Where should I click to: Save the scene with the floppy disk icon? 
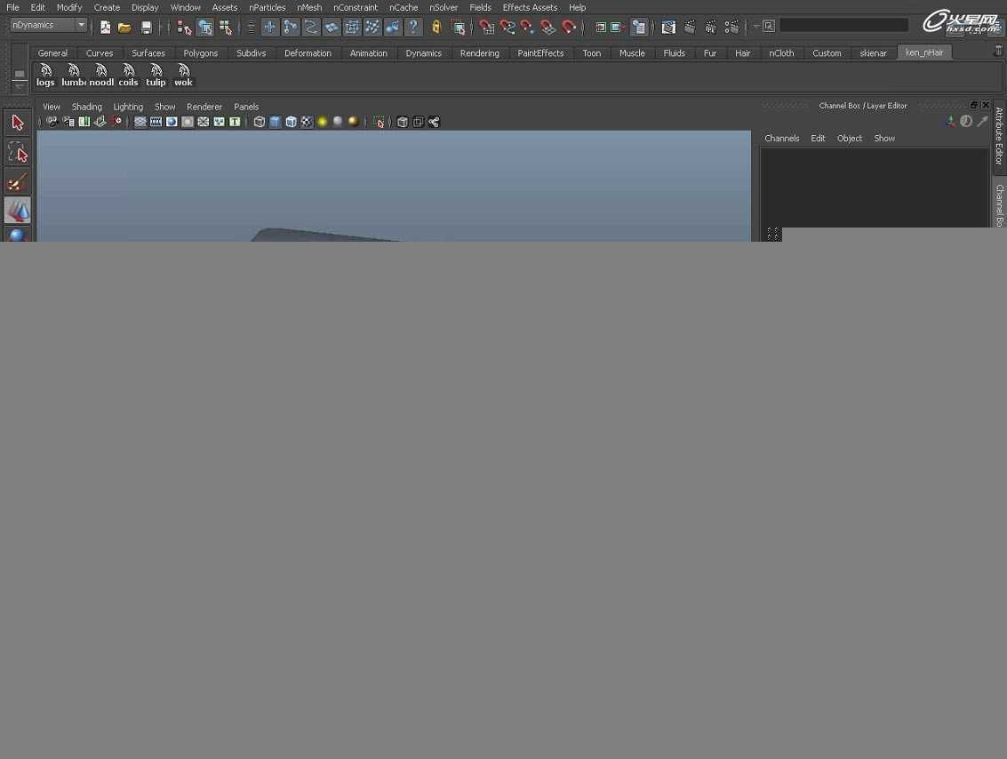147,27
